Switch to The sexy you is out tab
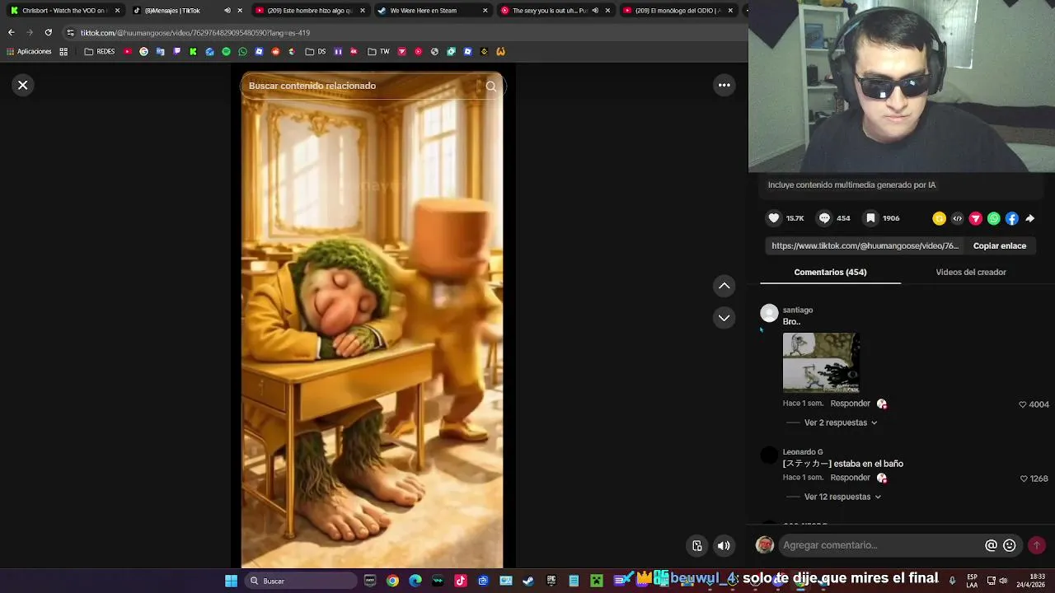Viewport: 1055px width, 593px height. (556, 11)
